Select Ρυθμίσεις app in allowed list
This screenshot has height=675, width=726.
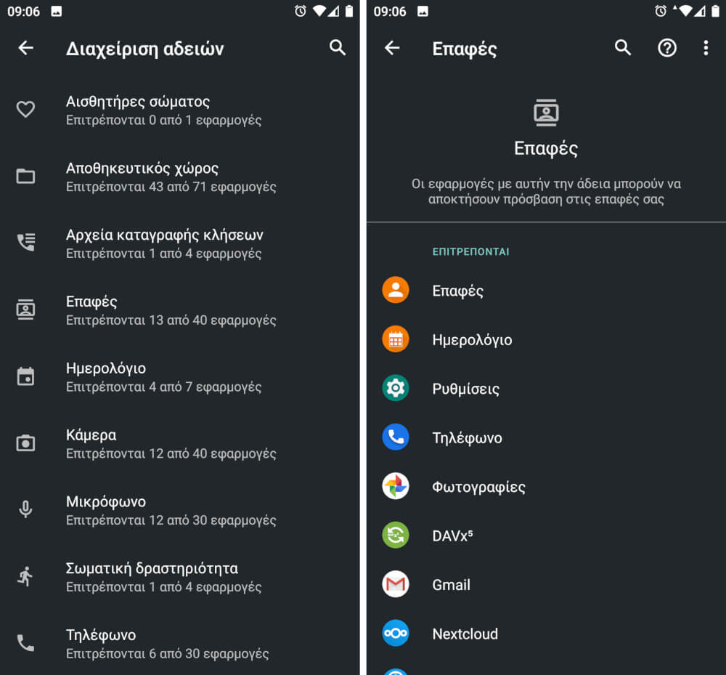(547, 388)
